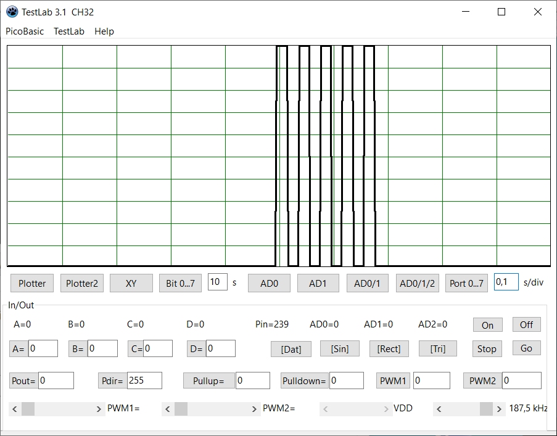This screenshot has width=557, height=436.
Task: Turn output On
Action: [x=487, y=325]
